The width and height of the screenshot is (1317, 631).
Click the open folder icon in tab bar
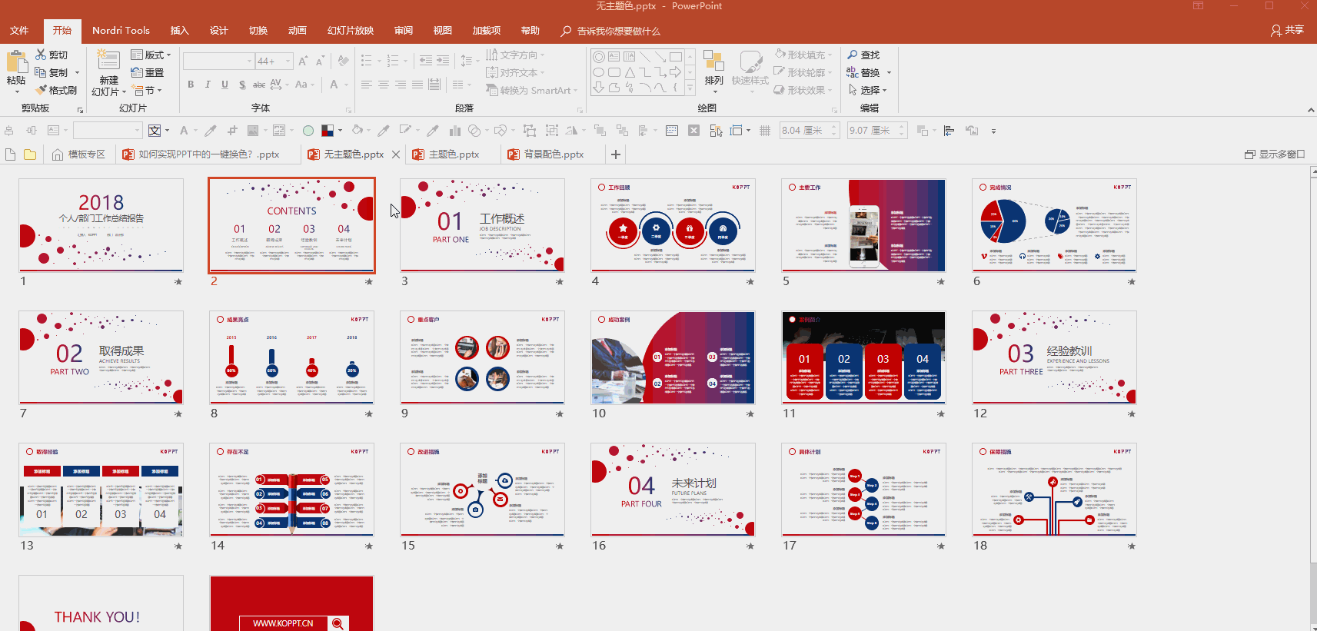coord(30,154)
